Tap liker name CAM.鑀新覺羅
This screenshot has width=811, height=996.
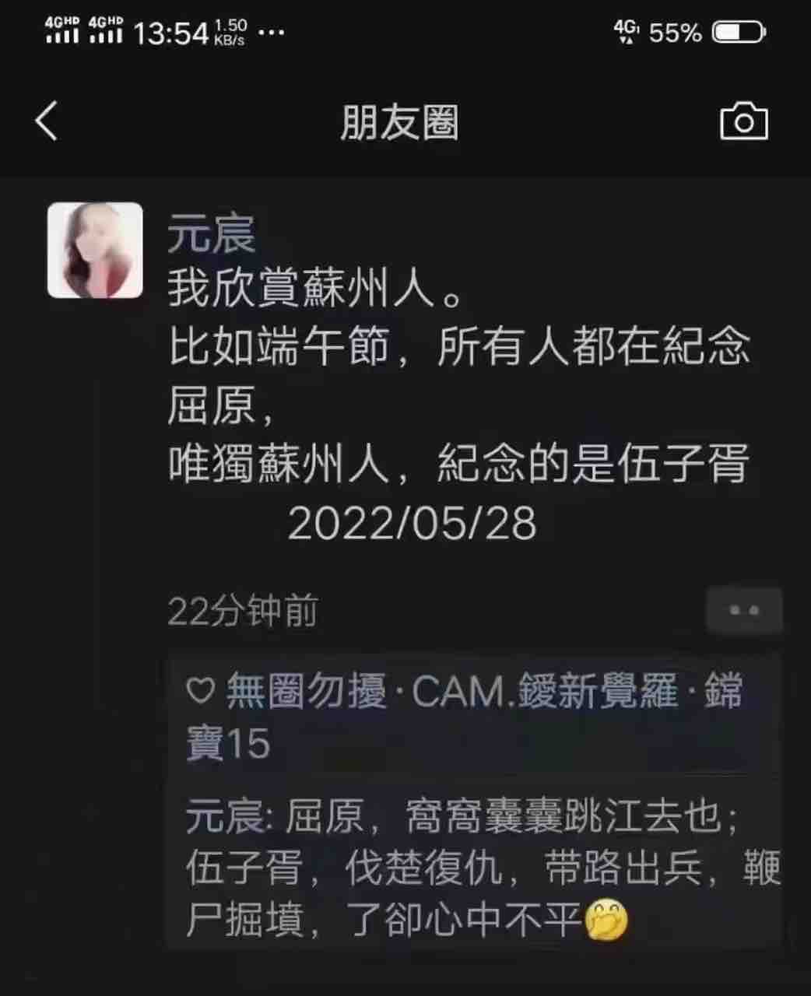[x=545, y=691]
